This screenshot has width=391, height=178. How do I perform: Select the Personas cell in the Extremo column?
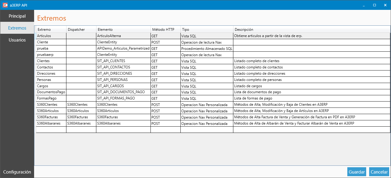[x=51, y=80]
